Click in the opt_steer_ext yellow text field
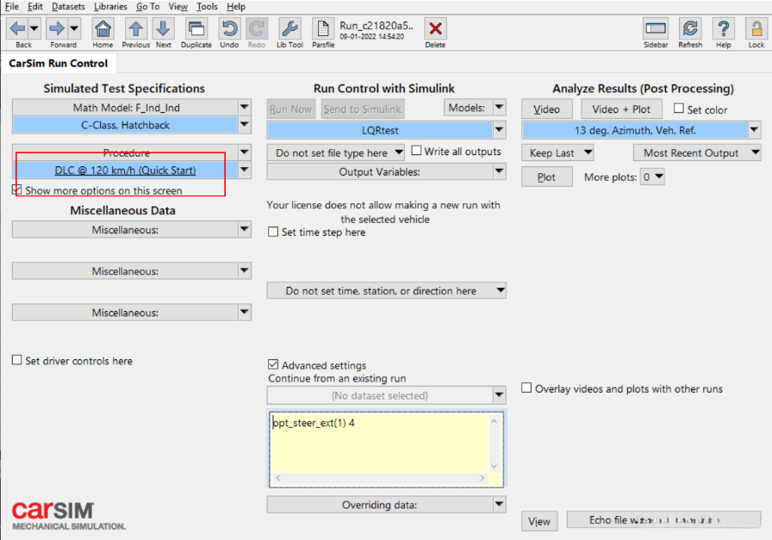 point(380,443)
